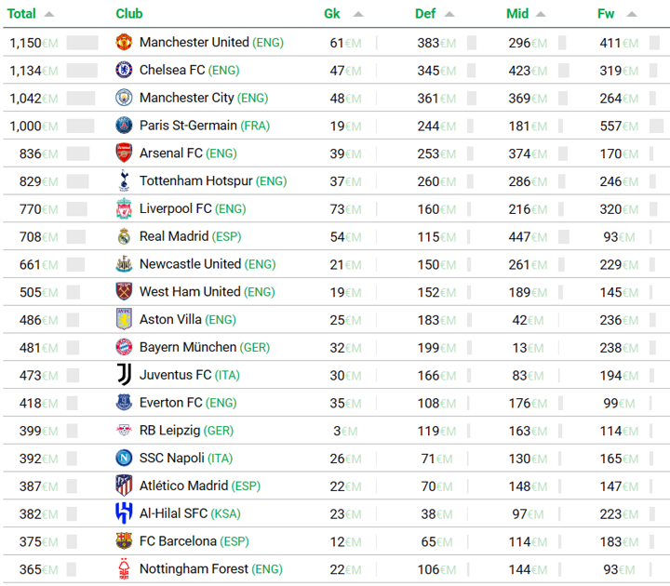
Task: Click Manchester United's Total value bar
Action: (82, 43)
